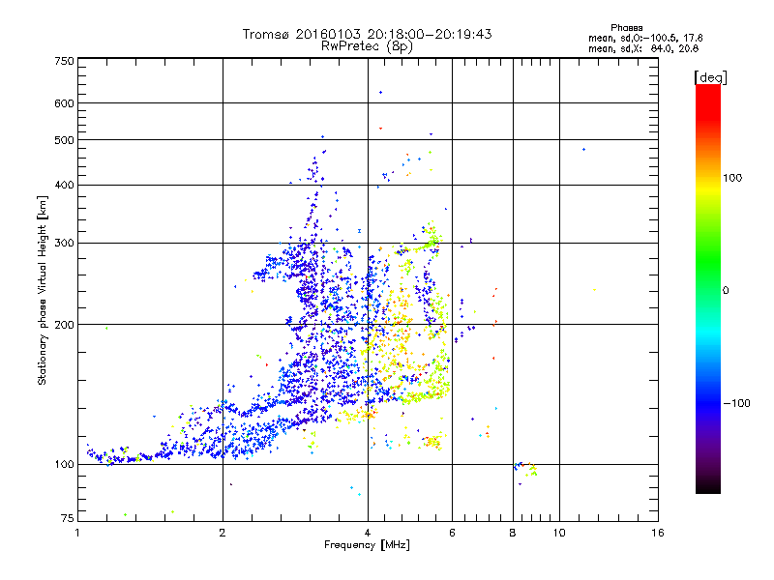Screen dimensions: 774x580
Task: Click x-axis tick label '2'
Action: pyautogui.click(x=223, y=533)
